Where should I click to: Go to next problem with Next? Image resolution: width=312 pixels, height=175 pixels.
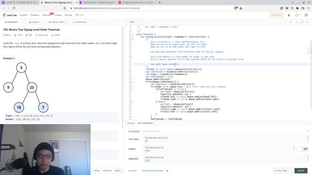[118, 171]
